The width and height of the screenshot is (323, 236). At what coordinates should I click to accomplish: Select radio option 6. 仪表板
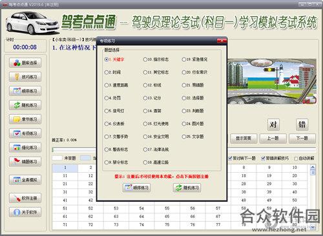[114, 124]
